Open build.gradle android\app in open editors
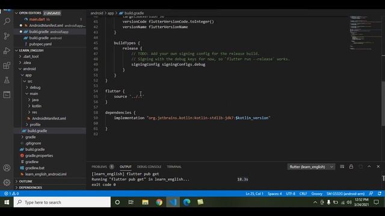This screenshot has width=385, height=216. [x=50, y=32]
